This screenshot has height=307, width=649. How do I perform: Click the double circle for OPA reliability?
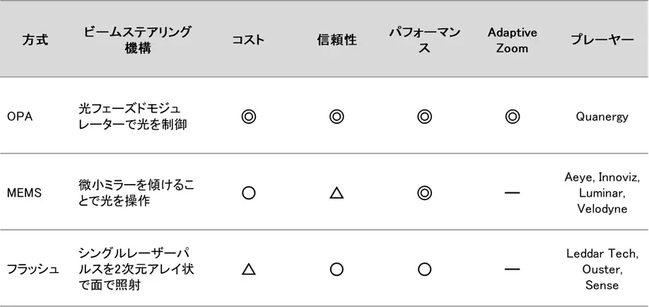337,117
